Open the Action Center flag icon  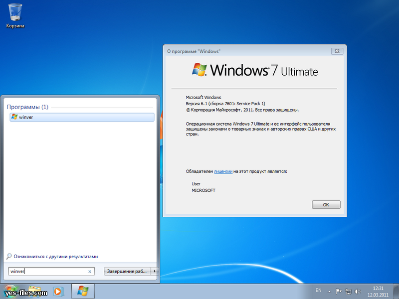coord(339,292)
